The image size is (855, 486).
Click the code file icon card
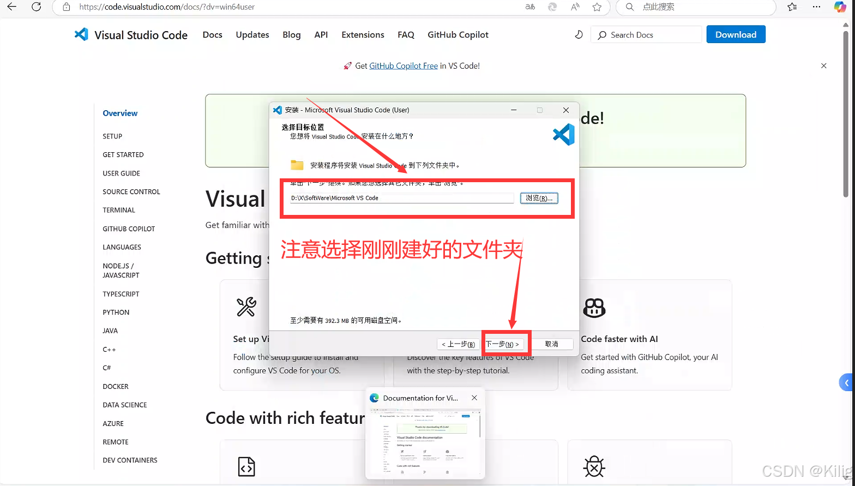(246, 467)
